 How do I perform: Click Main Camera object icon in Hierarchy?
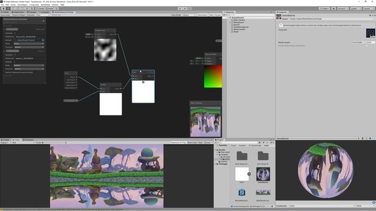(x=232, y=20)
